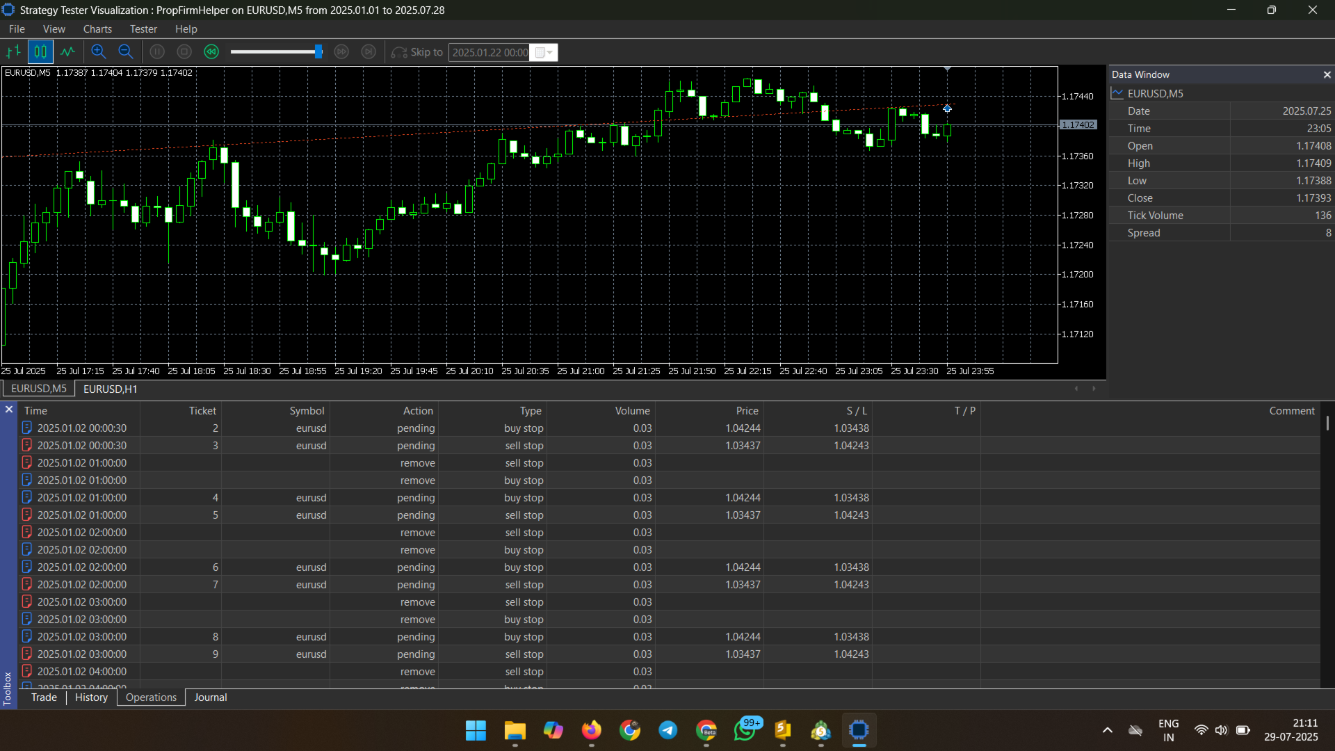Zoom out on the chart
The image size is (1335, 751).
click(126, 51)
